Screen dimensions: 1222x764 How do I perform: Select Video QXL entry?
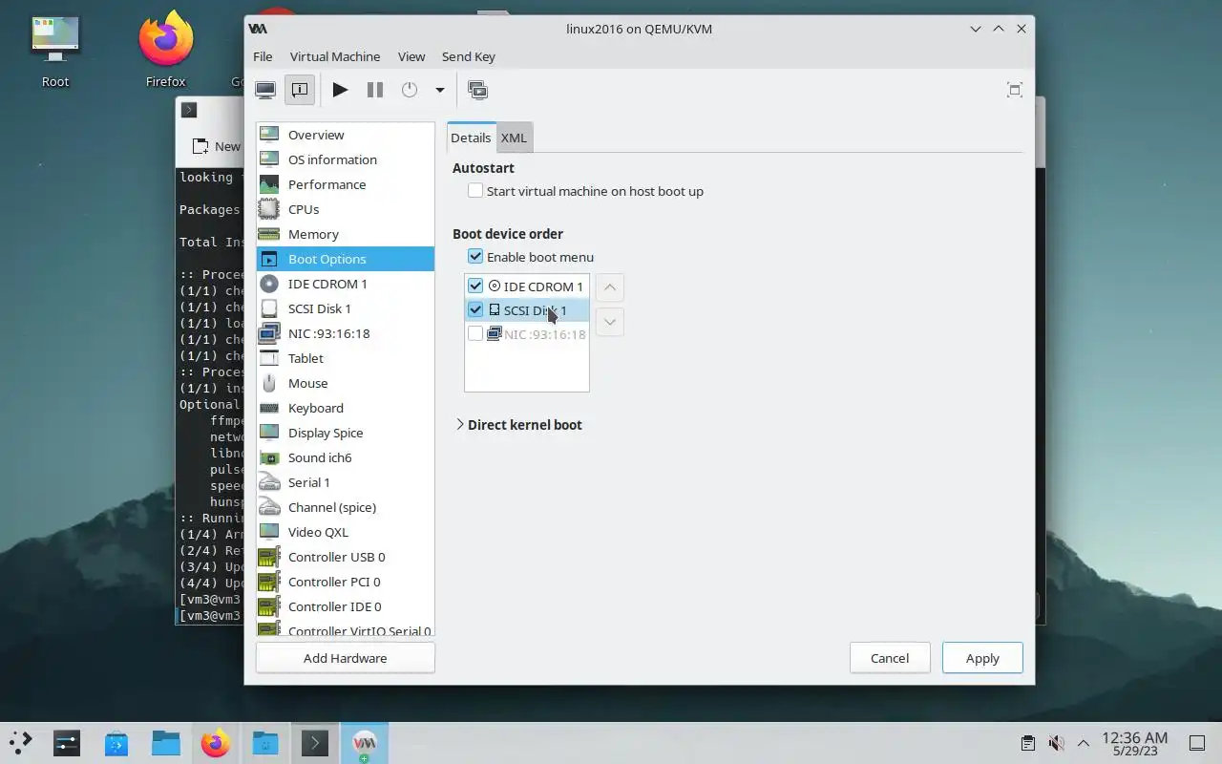pyautogui.click(x=345, y=532)
